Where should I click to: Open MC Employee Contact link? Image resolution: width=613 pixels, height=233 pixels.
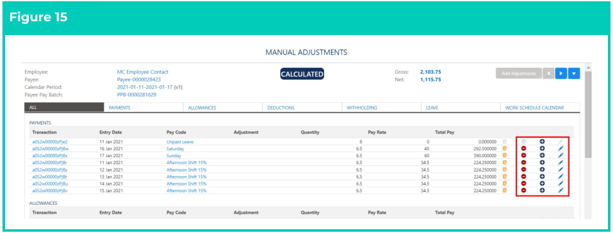coord(143,72)
